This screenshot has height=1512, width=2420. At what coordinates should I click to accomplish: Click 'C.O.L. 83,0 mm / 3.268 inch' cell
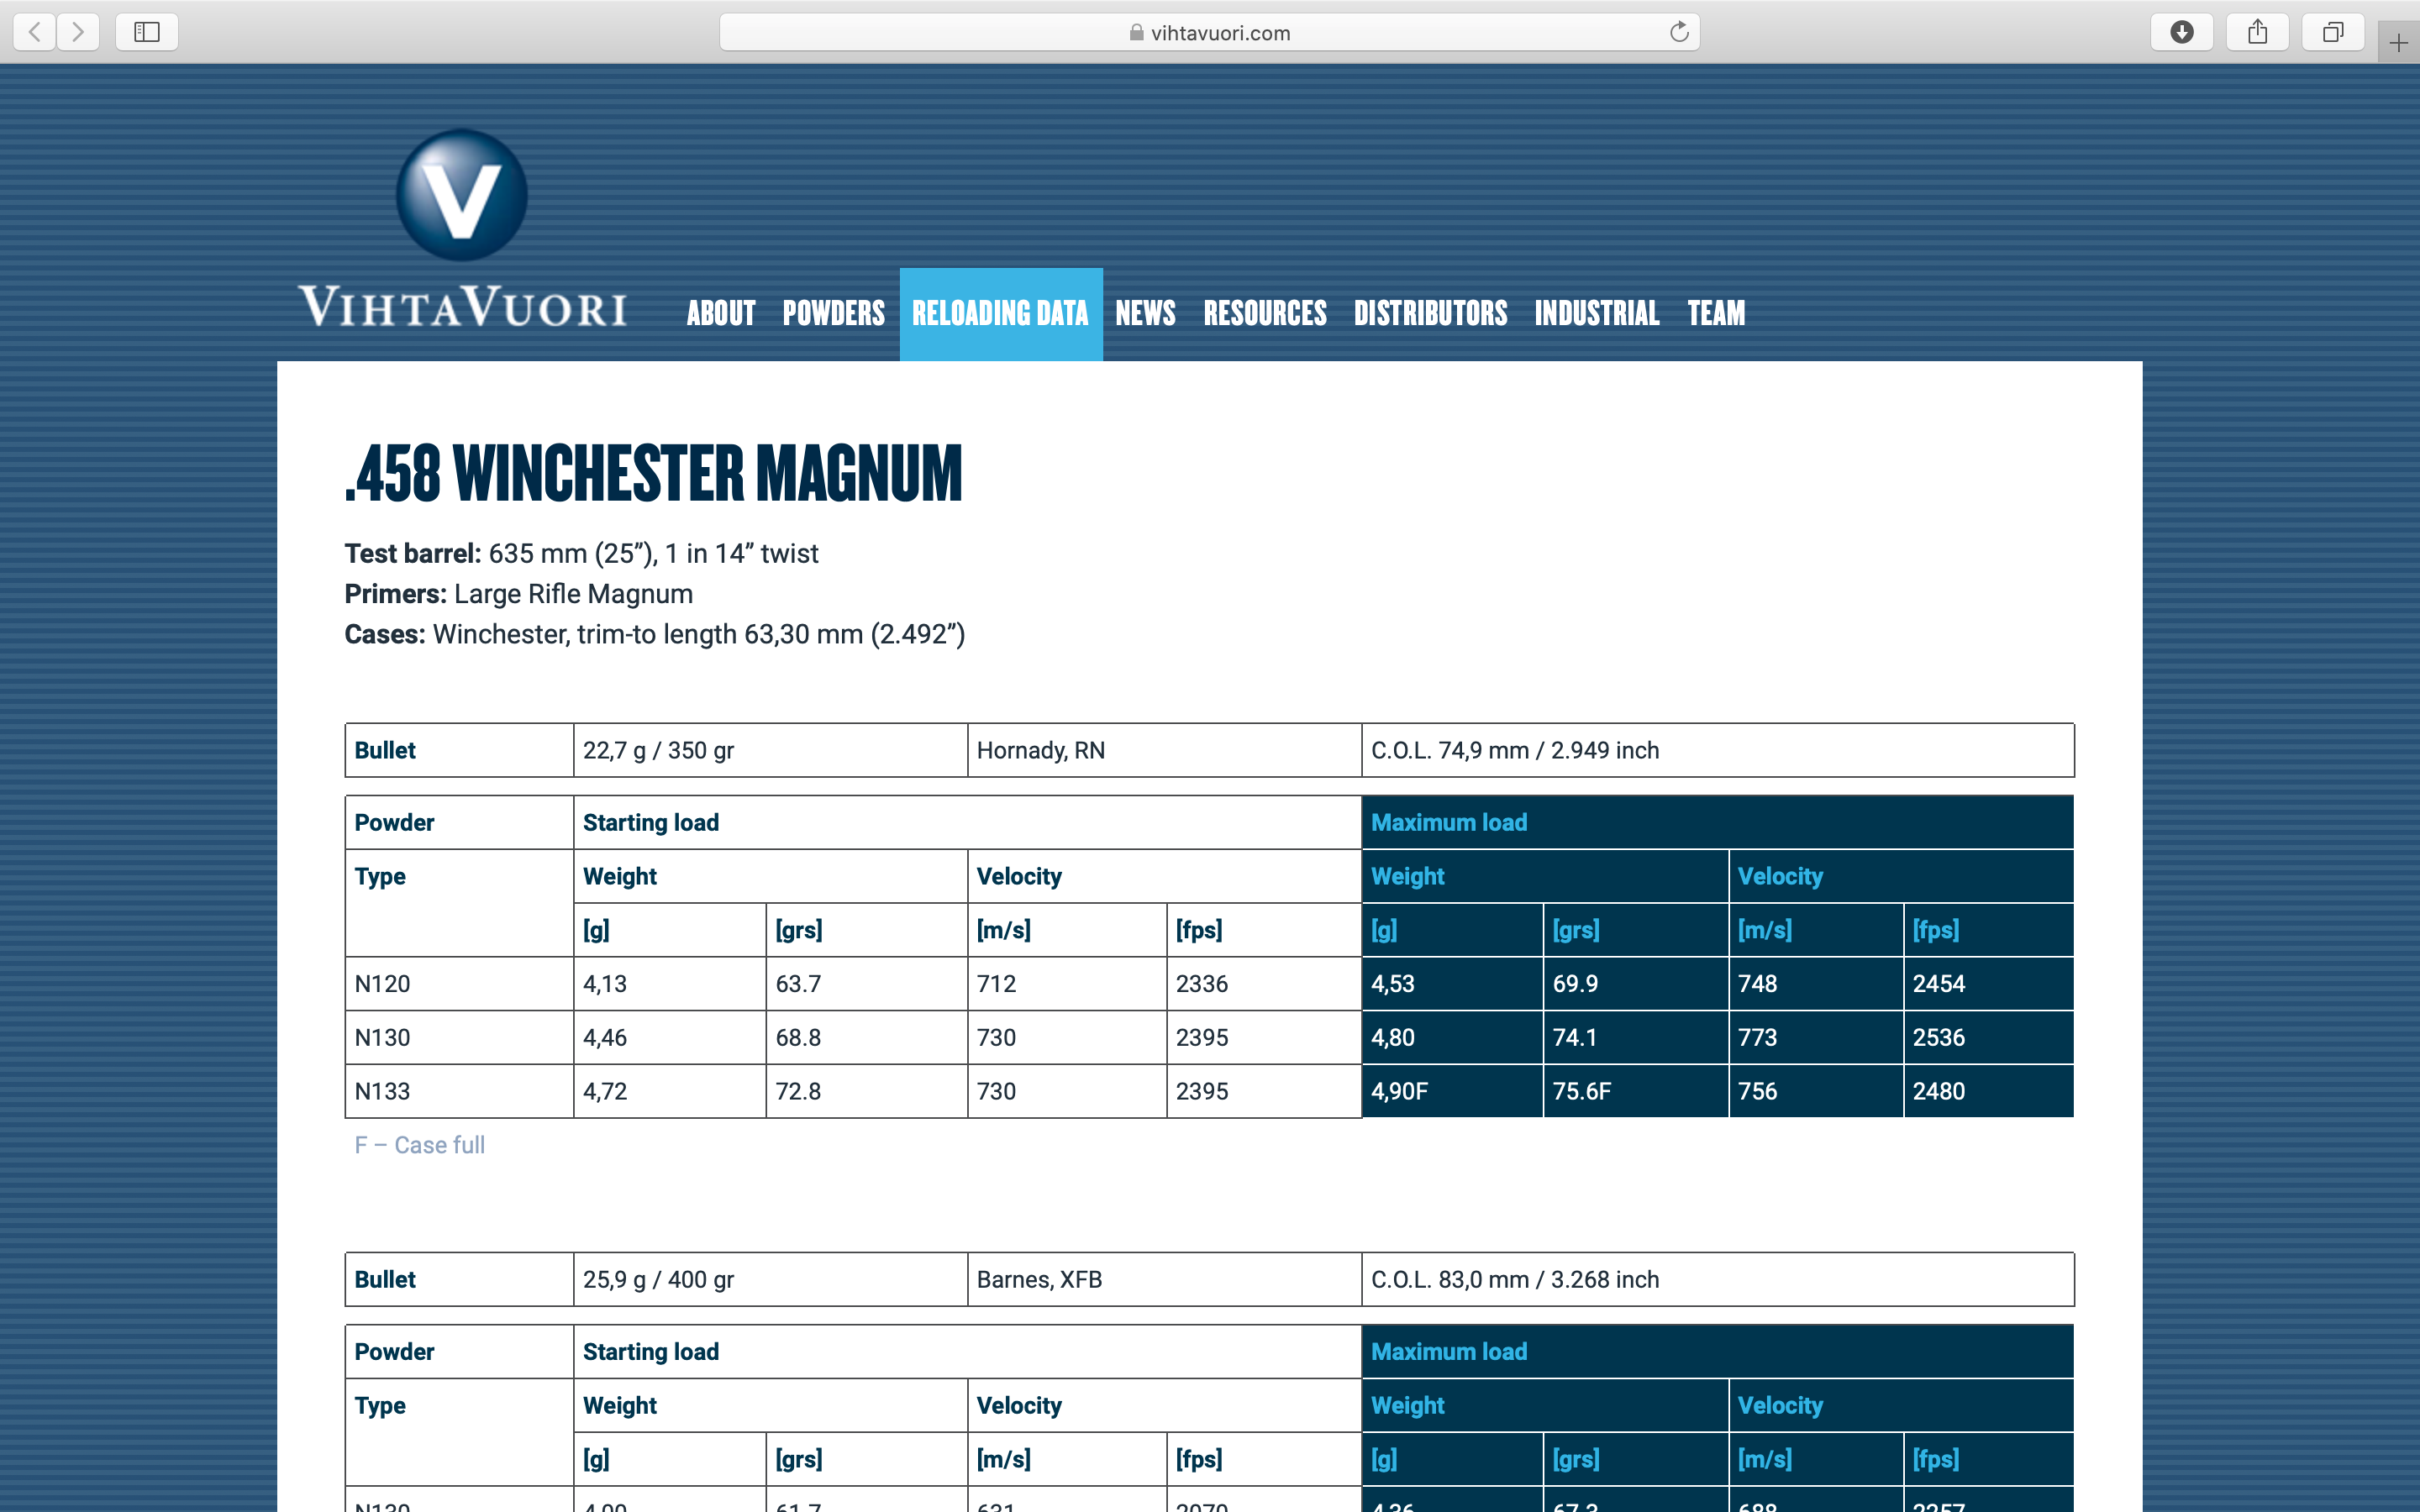(x=1717, y=1279)
